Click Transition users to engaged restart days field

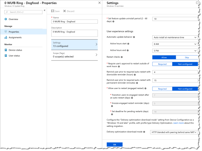[175, 95]
